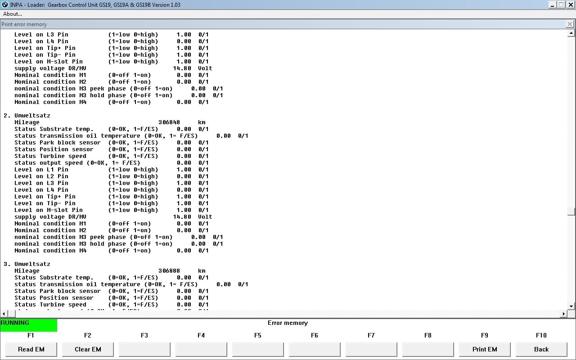Screen dimensions: 576x360
Task: Click the empty F7 function button
Action: (371, 349)
